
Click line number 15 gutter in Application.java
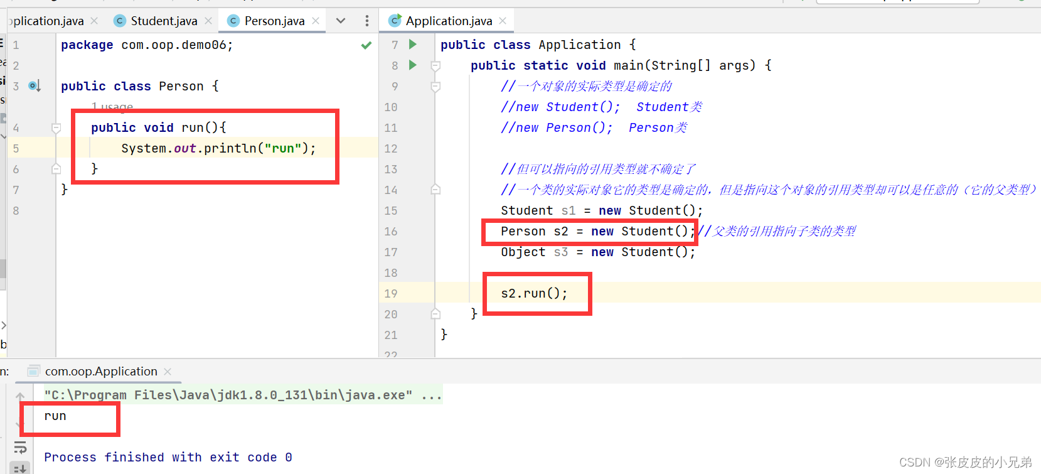pyautogui.click(x=391, y=210)
